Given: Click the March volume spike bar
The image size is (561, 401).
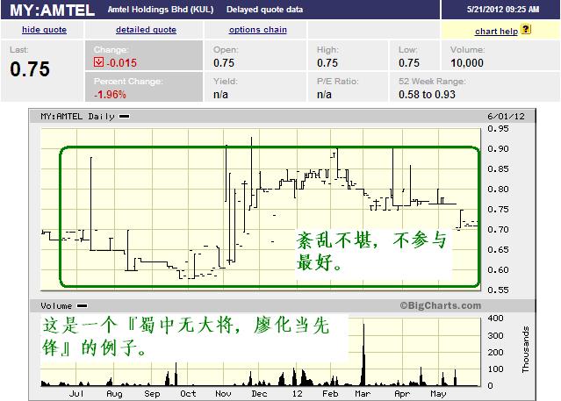Looking at the screenshot, I should [363, 354].
